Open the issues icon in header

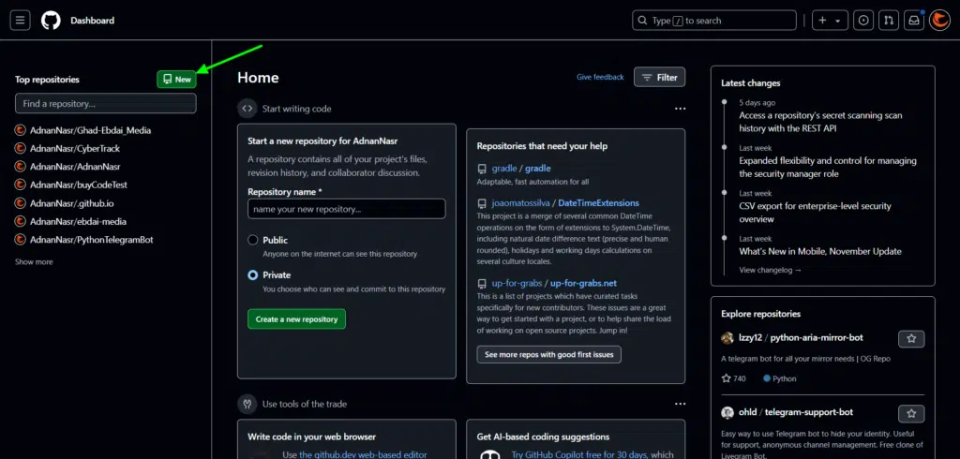863,21
